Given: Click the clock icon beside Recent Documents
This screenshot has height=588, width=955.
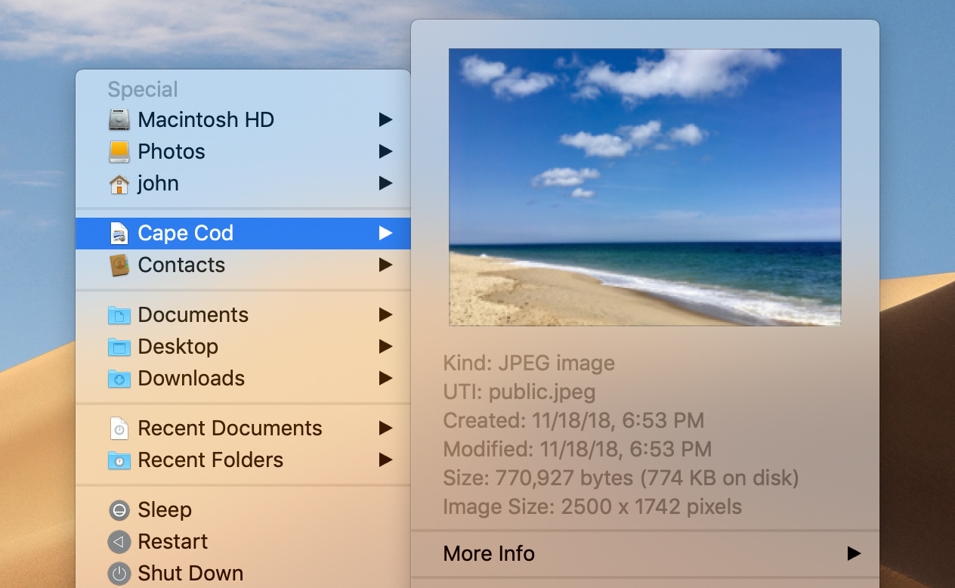Looking at the screenshot, I should click(x=119, y=428).
